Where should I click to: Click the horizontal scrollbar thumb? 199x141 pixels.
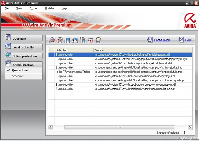(119, 127)
